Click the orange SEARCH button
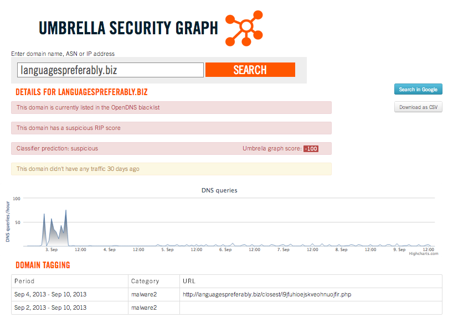Viewport: 453px width, 318px height. (250, 70)
